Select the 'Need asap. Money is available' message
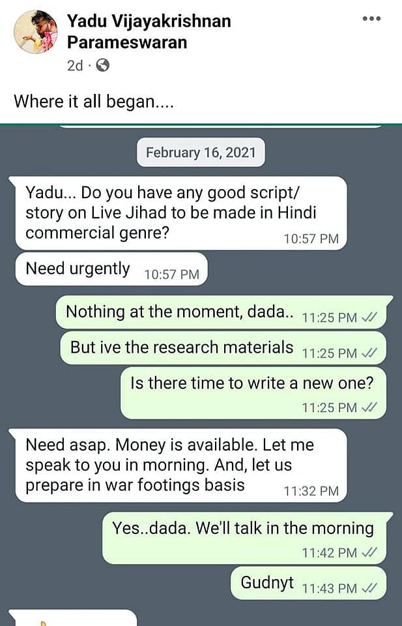 click(x=180, y=465)
